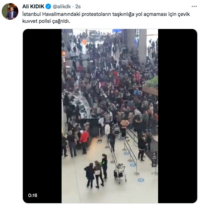This screenshot has height=208, width=201.
Task: Open the tweet via the 2s timestamp
Action: click(x=78, y=7)
